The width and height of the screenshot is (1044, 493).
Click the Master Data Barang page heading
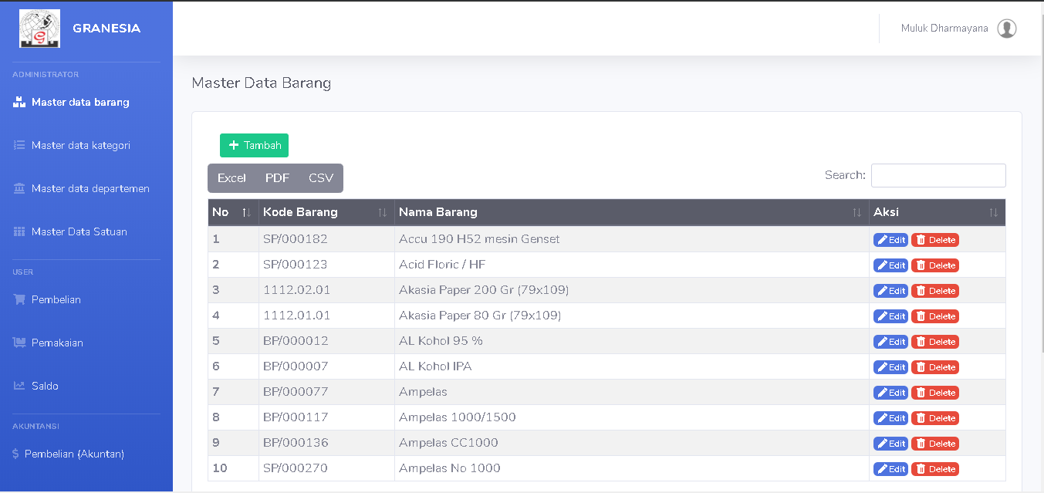tap(262, 83)
